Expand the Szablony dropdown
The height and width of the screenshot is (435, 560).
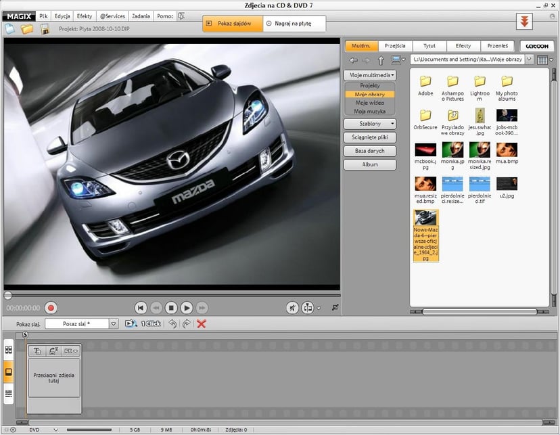click(x=370, y=124)
